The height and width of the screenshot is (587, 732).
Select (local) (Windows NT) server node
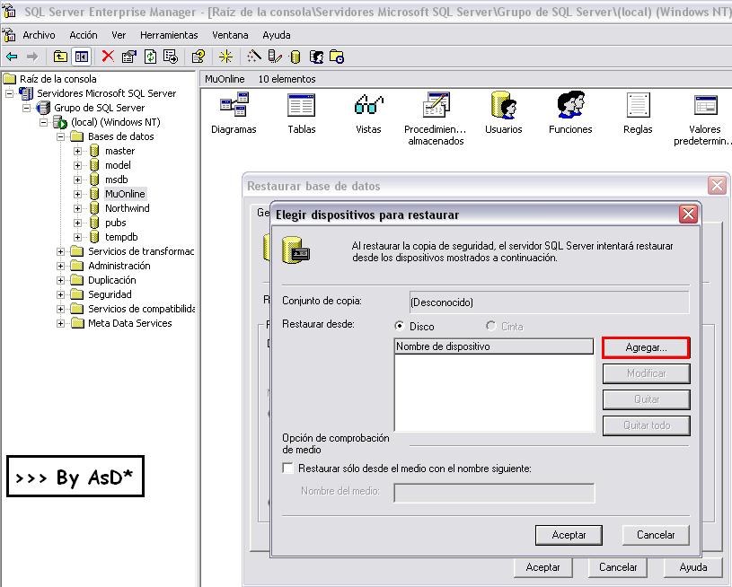click(116, 122)
